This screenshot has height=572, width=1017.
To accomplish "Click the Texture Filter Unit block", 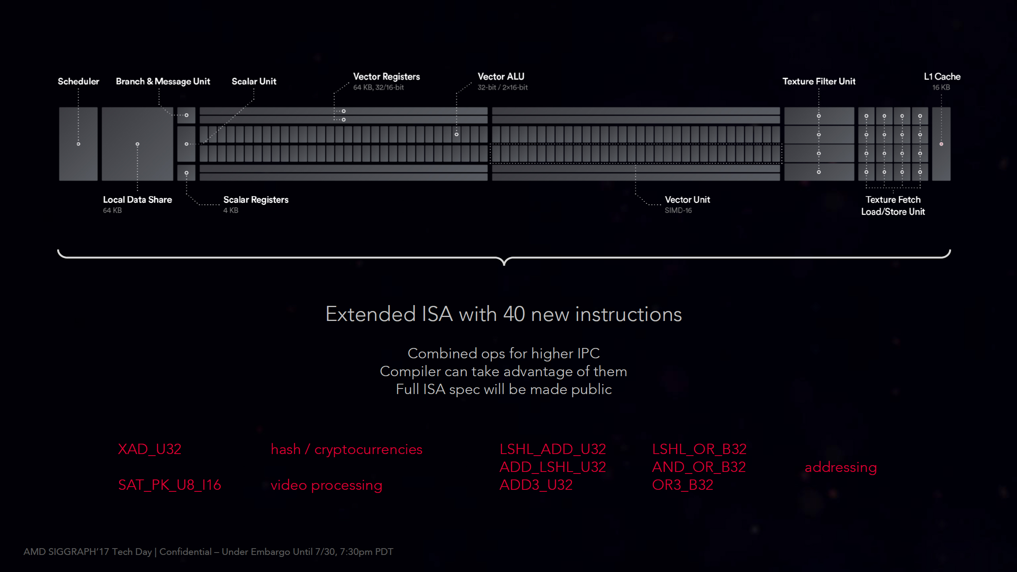I will click(819, 144).
